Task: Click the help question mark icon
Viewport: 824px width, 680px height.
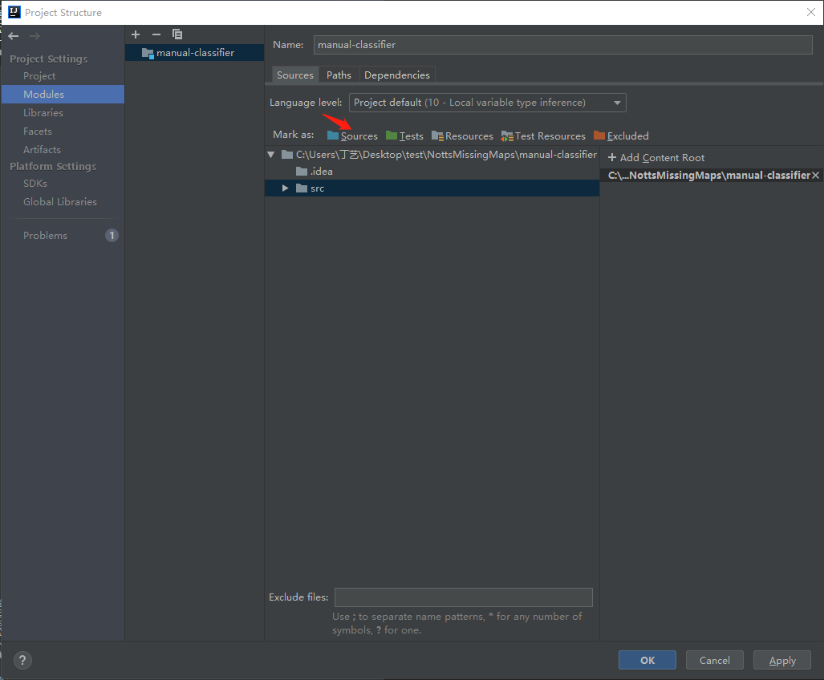Action: pos(22,660)
